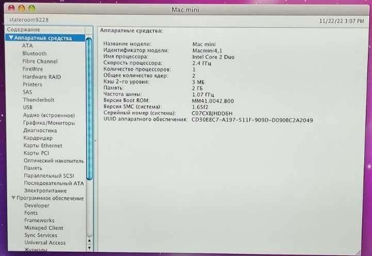The image size is (372, 256).
Task: Select the SAS item
Action: pos(27,92)
